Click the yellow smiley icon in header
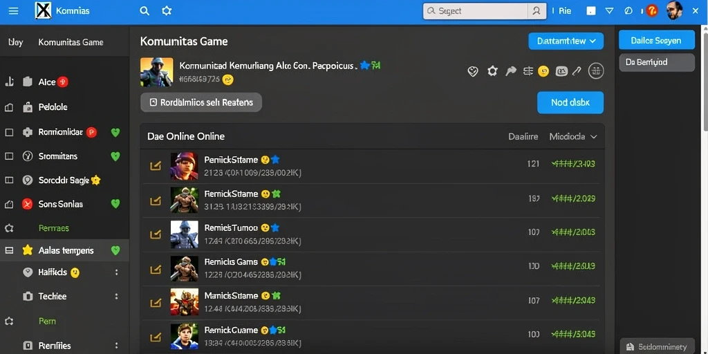Viewport: 708px width, 354px height. [x=543, y=71]
